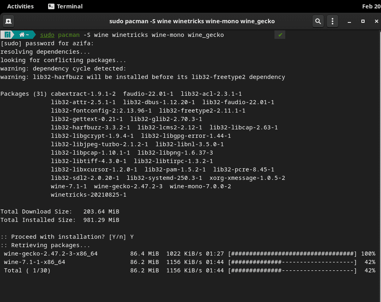Open the Activities overview
381x302 pixels.
pyautogui.click(x=20, y=6)
